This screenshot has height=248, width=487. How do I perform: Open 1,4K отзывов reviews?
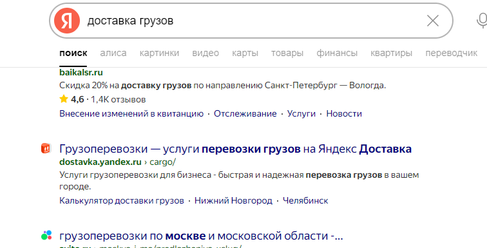point(119,100)
